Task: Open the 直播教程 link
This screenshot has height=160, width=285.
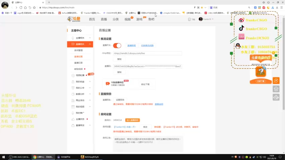Action: (x=131, y=46)
